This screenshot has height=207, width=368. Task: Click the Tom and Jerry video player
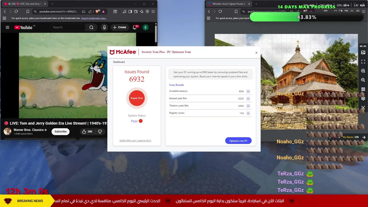point(63,75)
